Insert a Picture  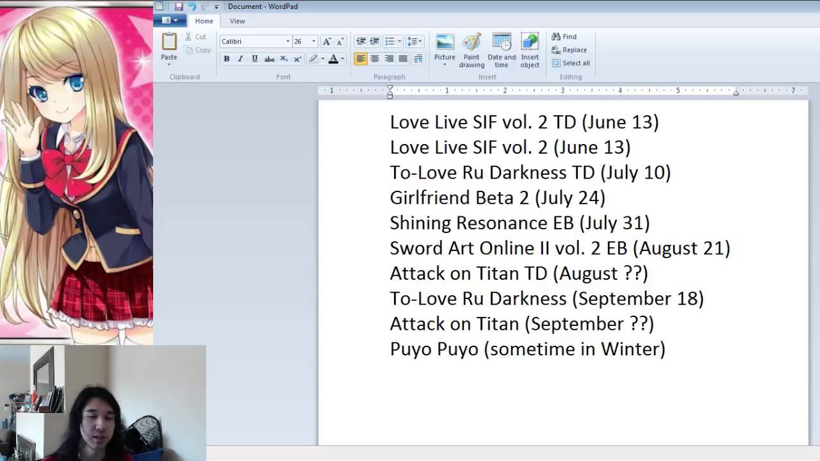pos(445,50)
